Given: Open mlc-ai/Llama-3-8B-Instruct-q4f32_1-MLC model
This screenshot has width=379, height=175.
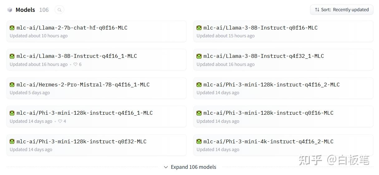Looking at the screenshot, I should coord(264,56).
